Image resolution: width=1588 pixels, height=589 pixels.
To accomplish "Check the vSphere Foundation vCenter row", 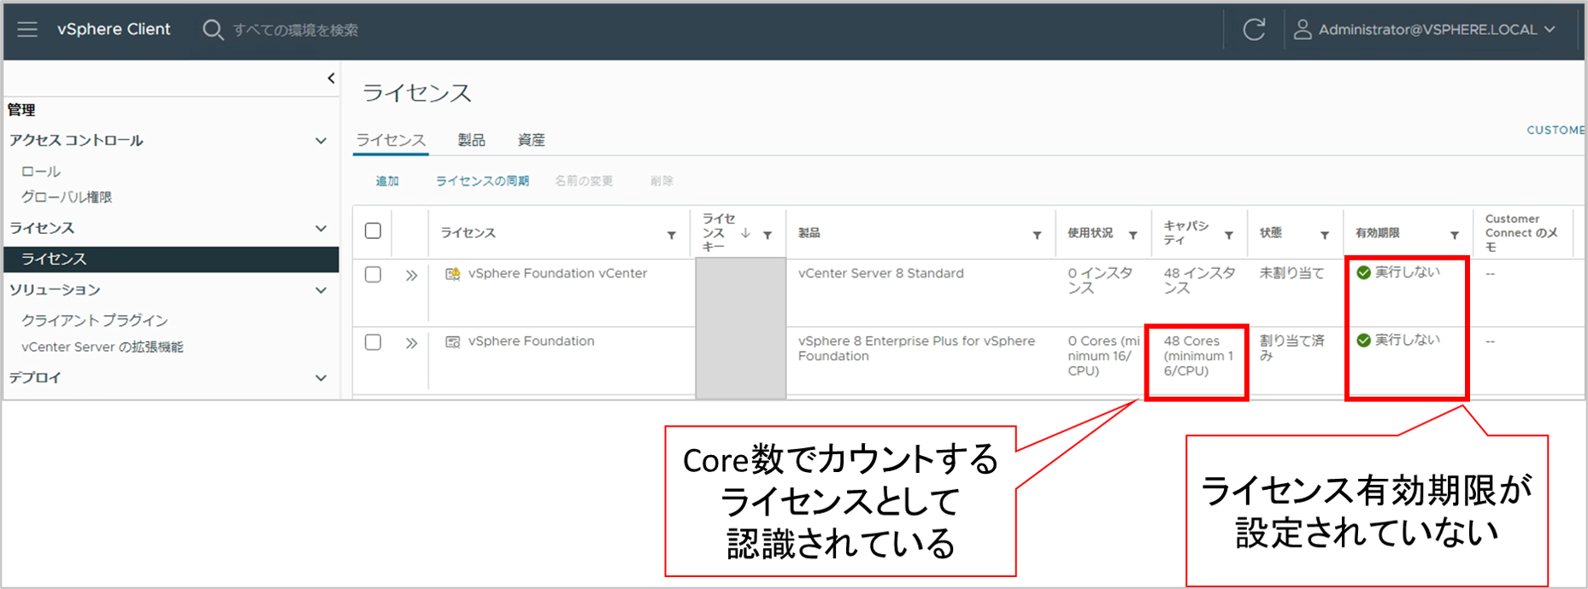I will coord(373,275).
